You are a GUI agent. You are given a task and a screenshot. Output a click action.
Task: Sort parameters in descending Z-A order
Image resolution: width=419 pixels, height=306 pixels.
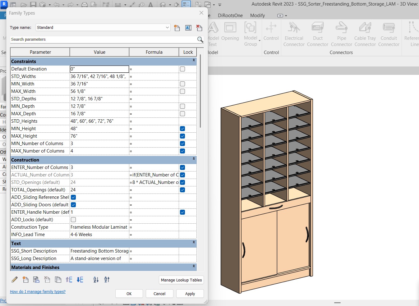tap(107, 280)
